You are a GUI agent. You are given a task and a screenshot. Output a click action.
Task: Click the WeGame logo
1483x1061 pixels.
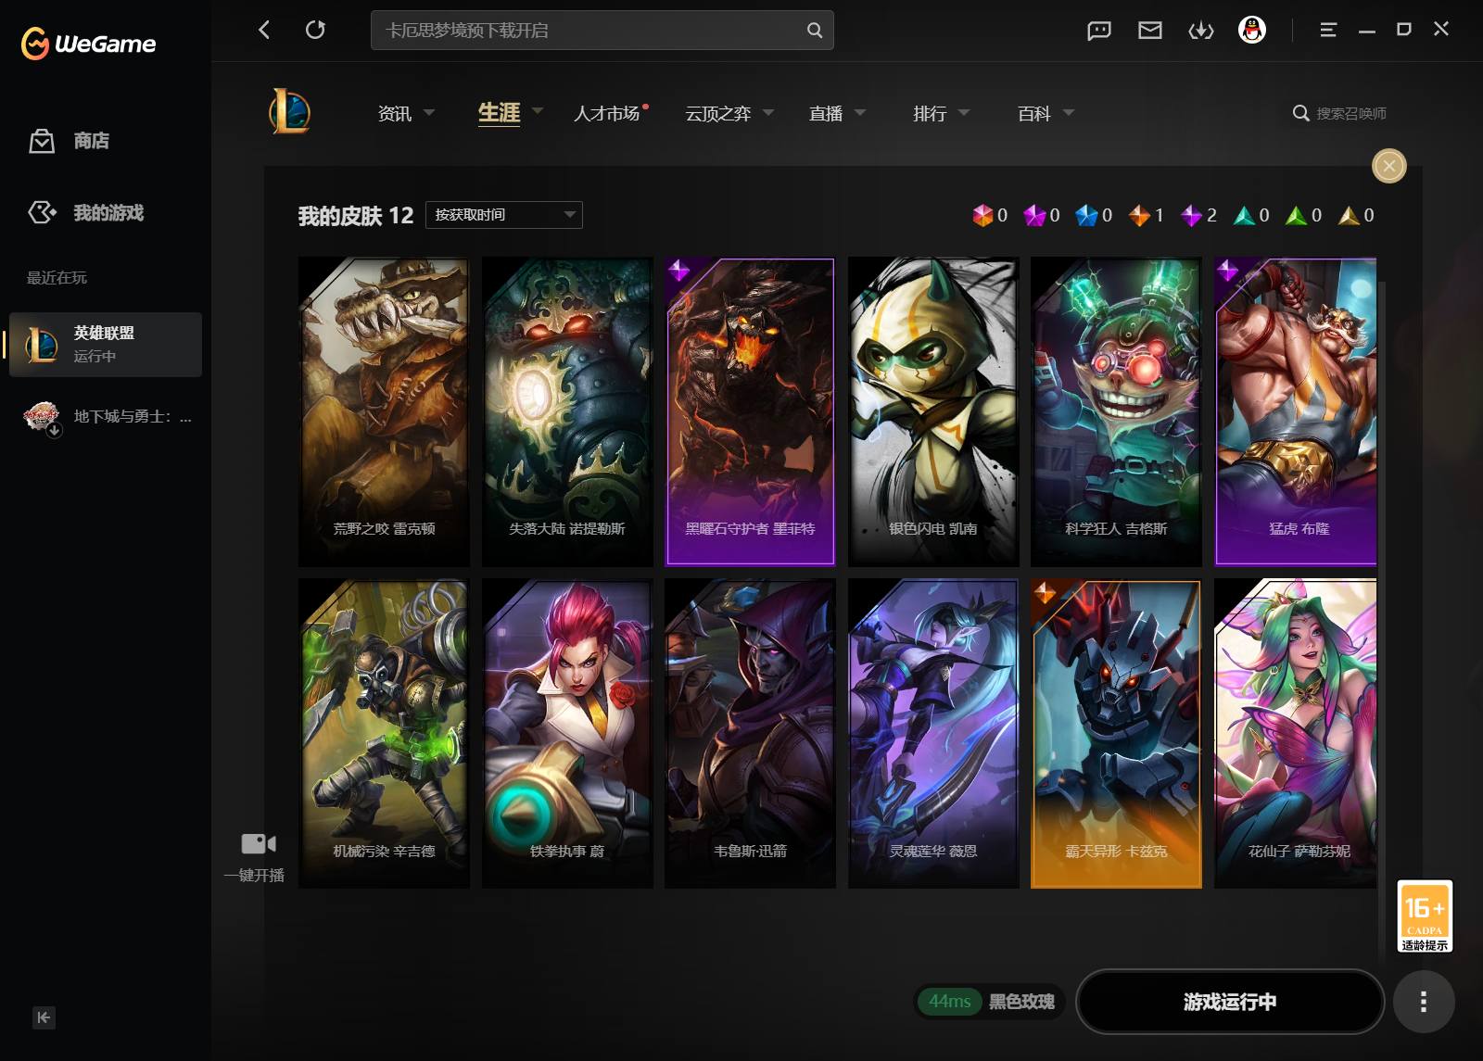[x=89, y=44]
